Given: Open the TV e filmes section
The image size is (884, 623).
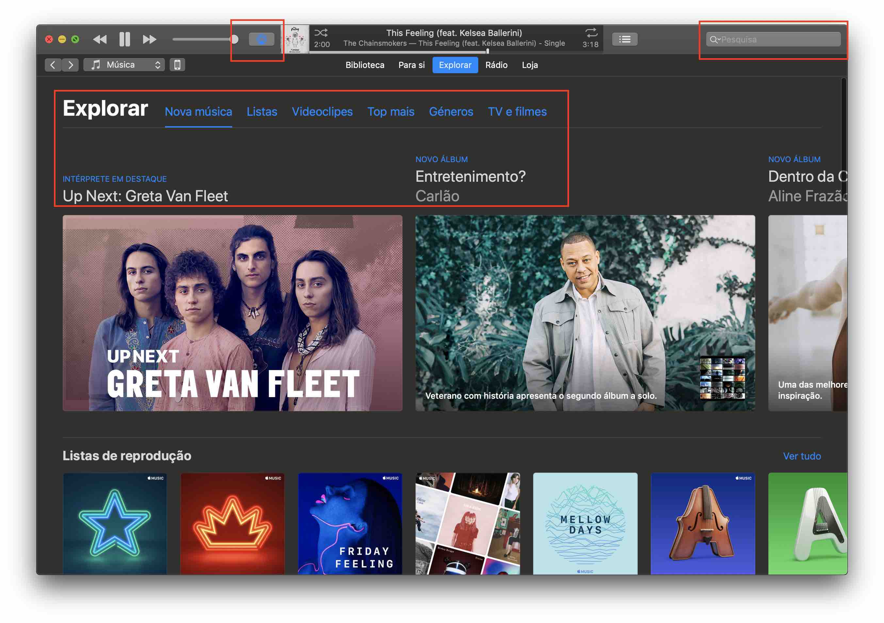Looking at the screenshot, I should click(517, 112).
